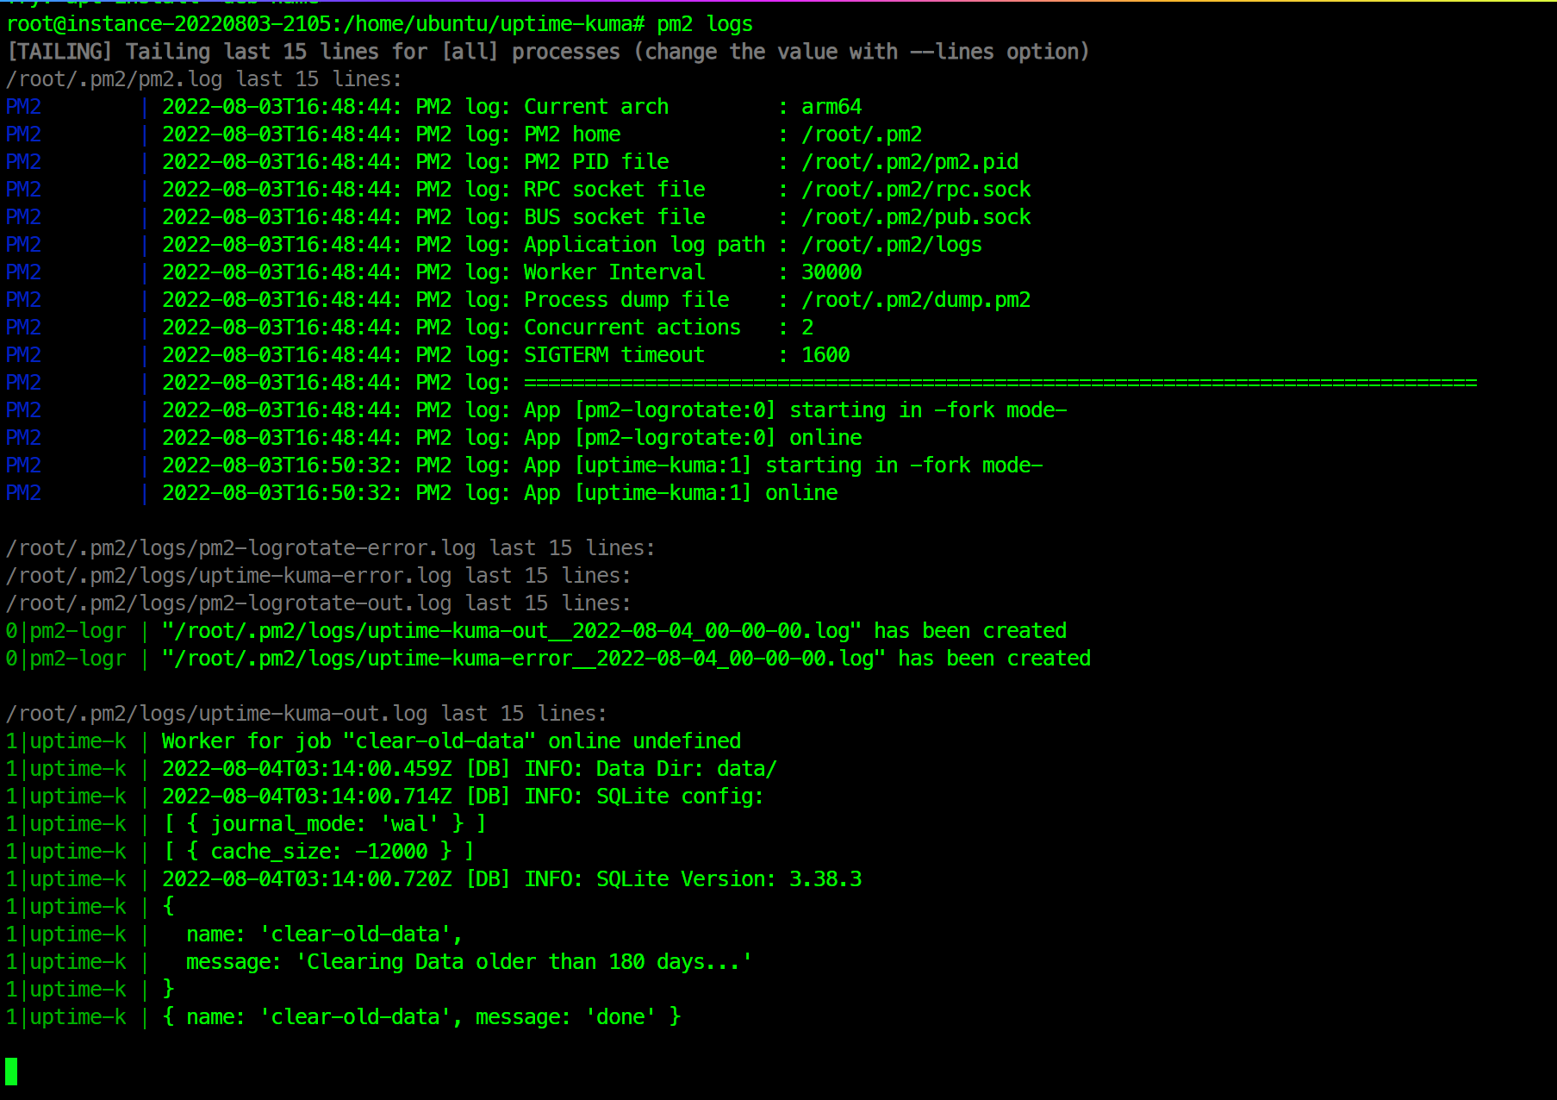Viewport: 1557px width, 1100px height.
Task: Click '[DB] INFO: Data Dir: data/' line
Action: (621, 769)
